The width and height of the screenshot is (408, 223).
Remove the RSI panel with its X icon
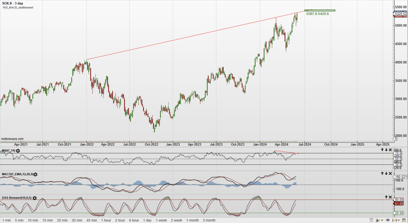pos(390,149)
